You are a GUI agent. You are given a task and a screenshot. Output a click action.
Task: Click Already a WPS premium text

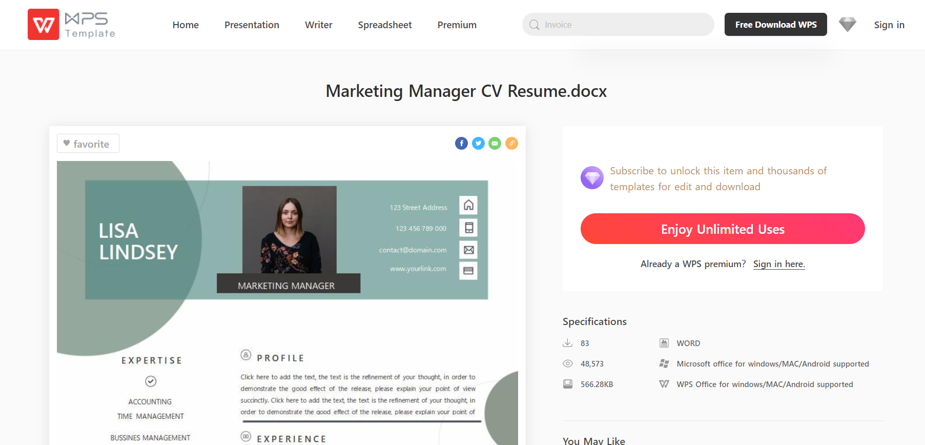click(x=693, y=264)
